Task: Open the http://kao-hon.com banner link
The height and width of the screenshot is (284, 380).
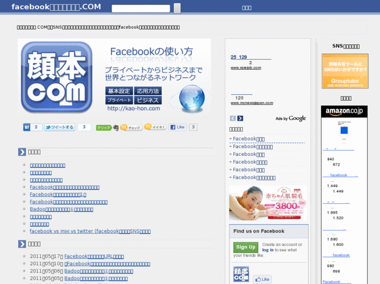Action: [x=133, y=108]
